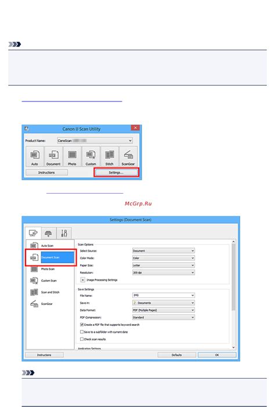Open the General Settings tools tab
The width and height of the screenshot is (275, 407).
click(x=64, y=233)
